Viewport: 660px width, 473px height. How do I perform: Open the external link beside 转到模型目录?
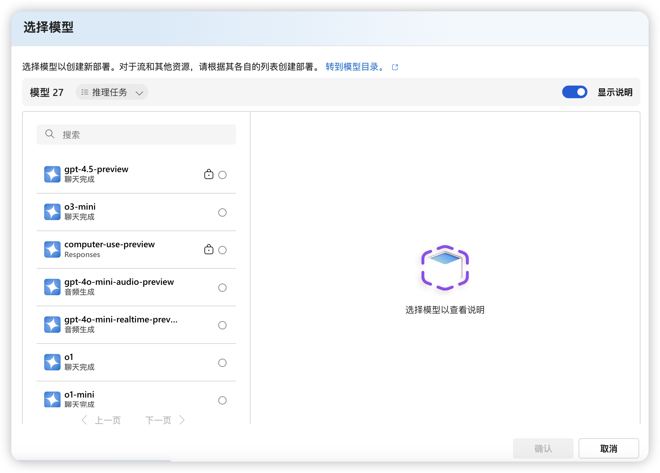(395, 67)
